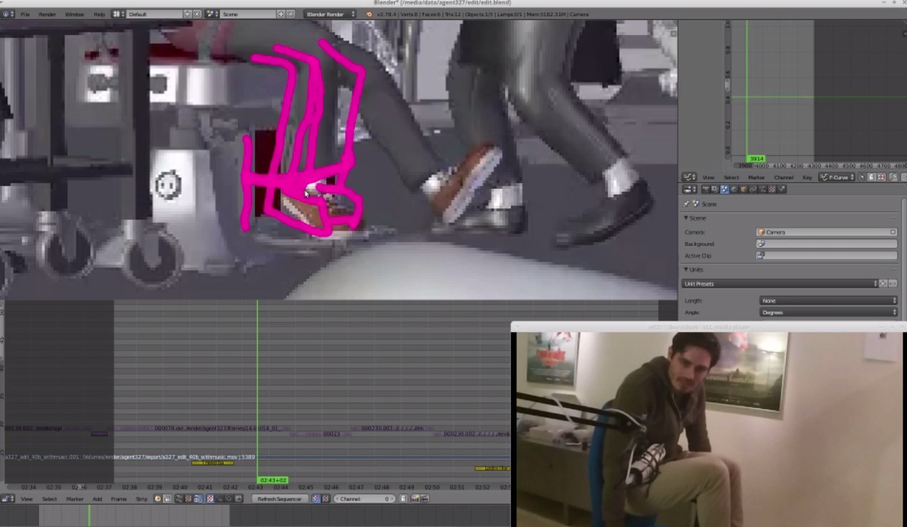This screenshot has height=527, width=907.
Task: Adjust the Channel number field
Action: [x=364, y=499]
